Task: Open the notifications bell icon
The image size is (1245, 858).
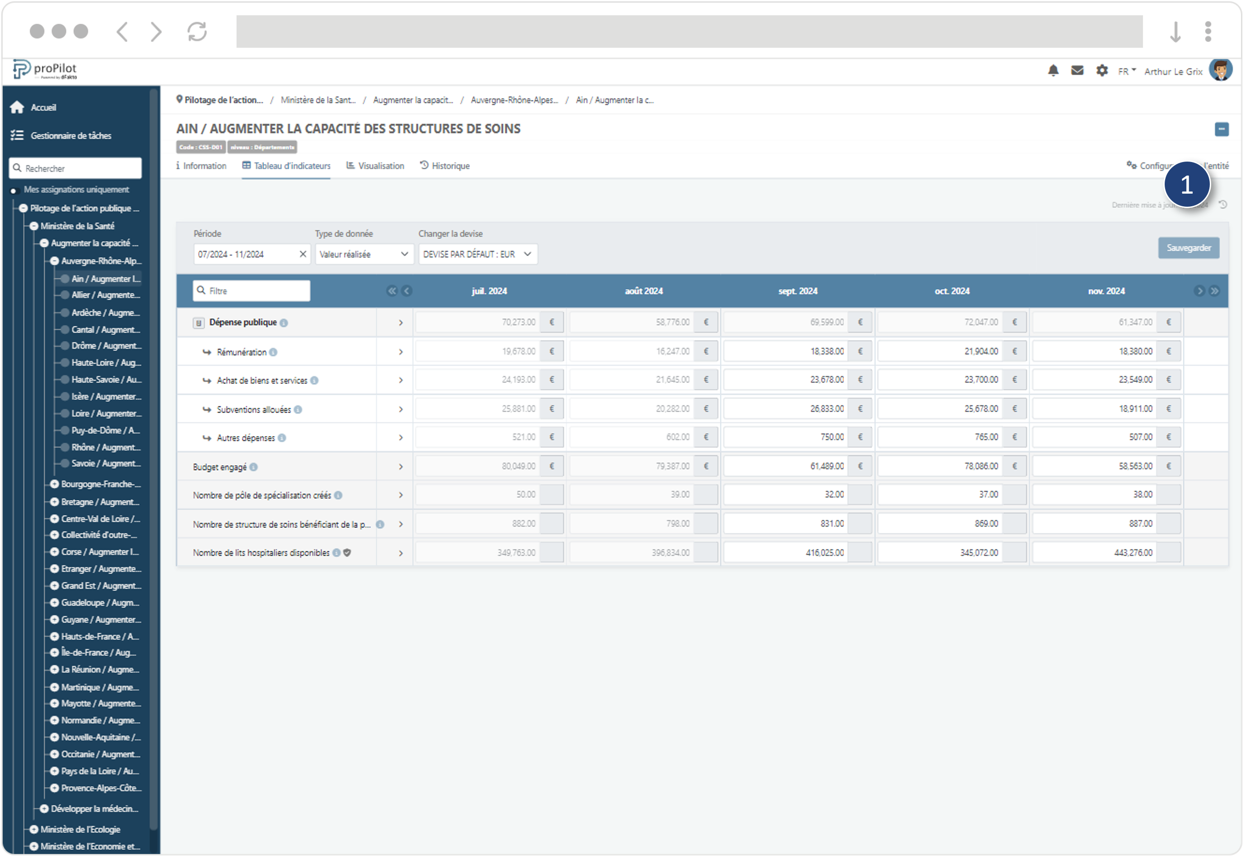Action: [1053, 70]
